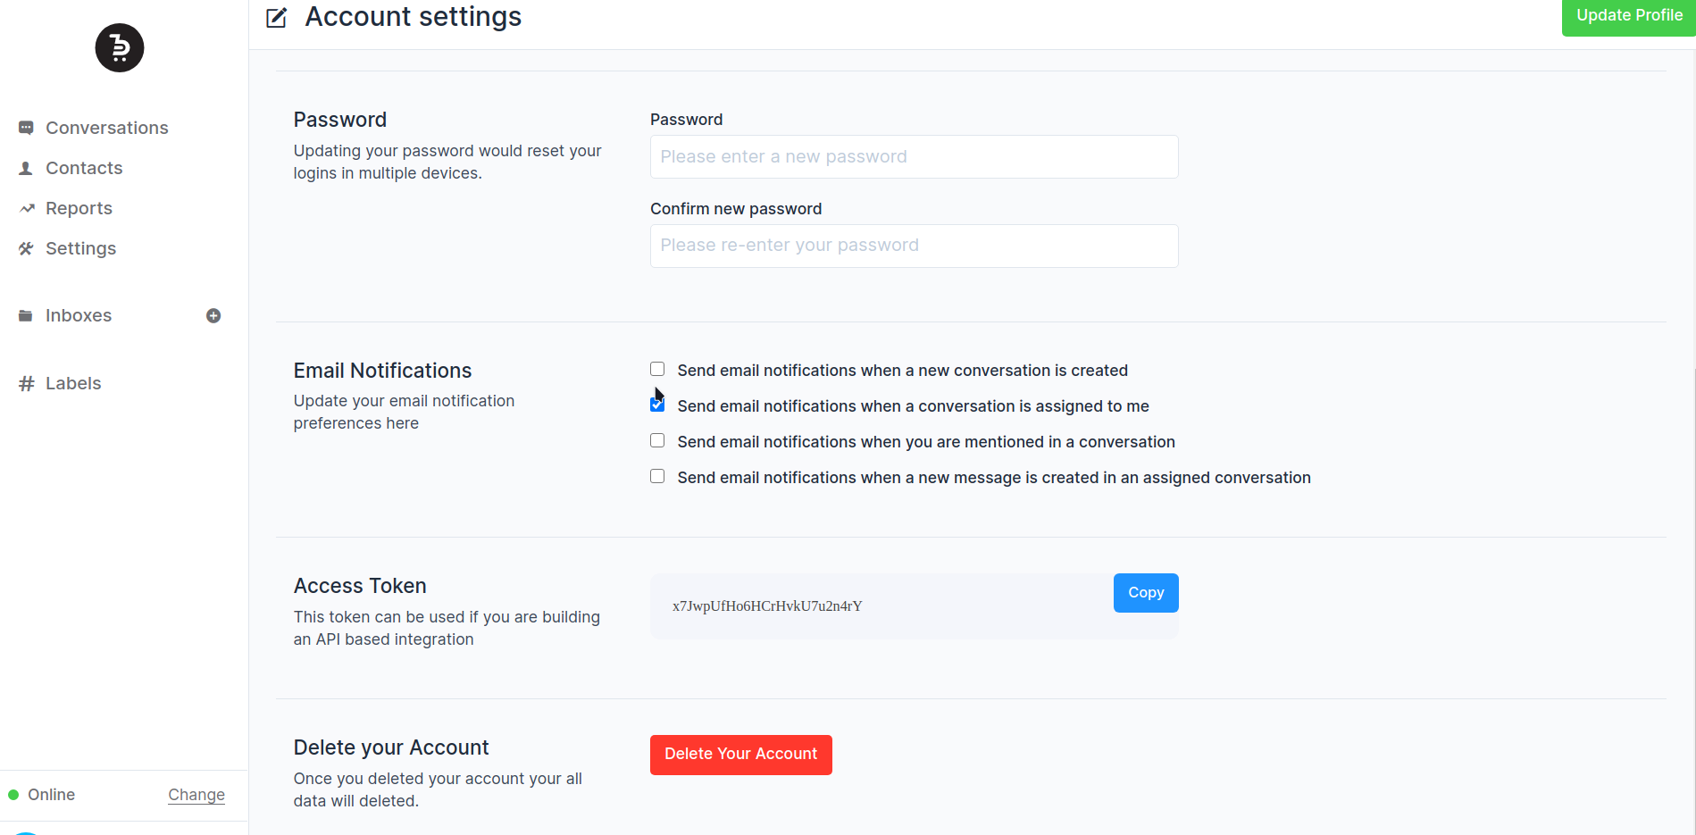Click the Conversations chat bubble icon

pyautogui.click(x=26, y=128)
